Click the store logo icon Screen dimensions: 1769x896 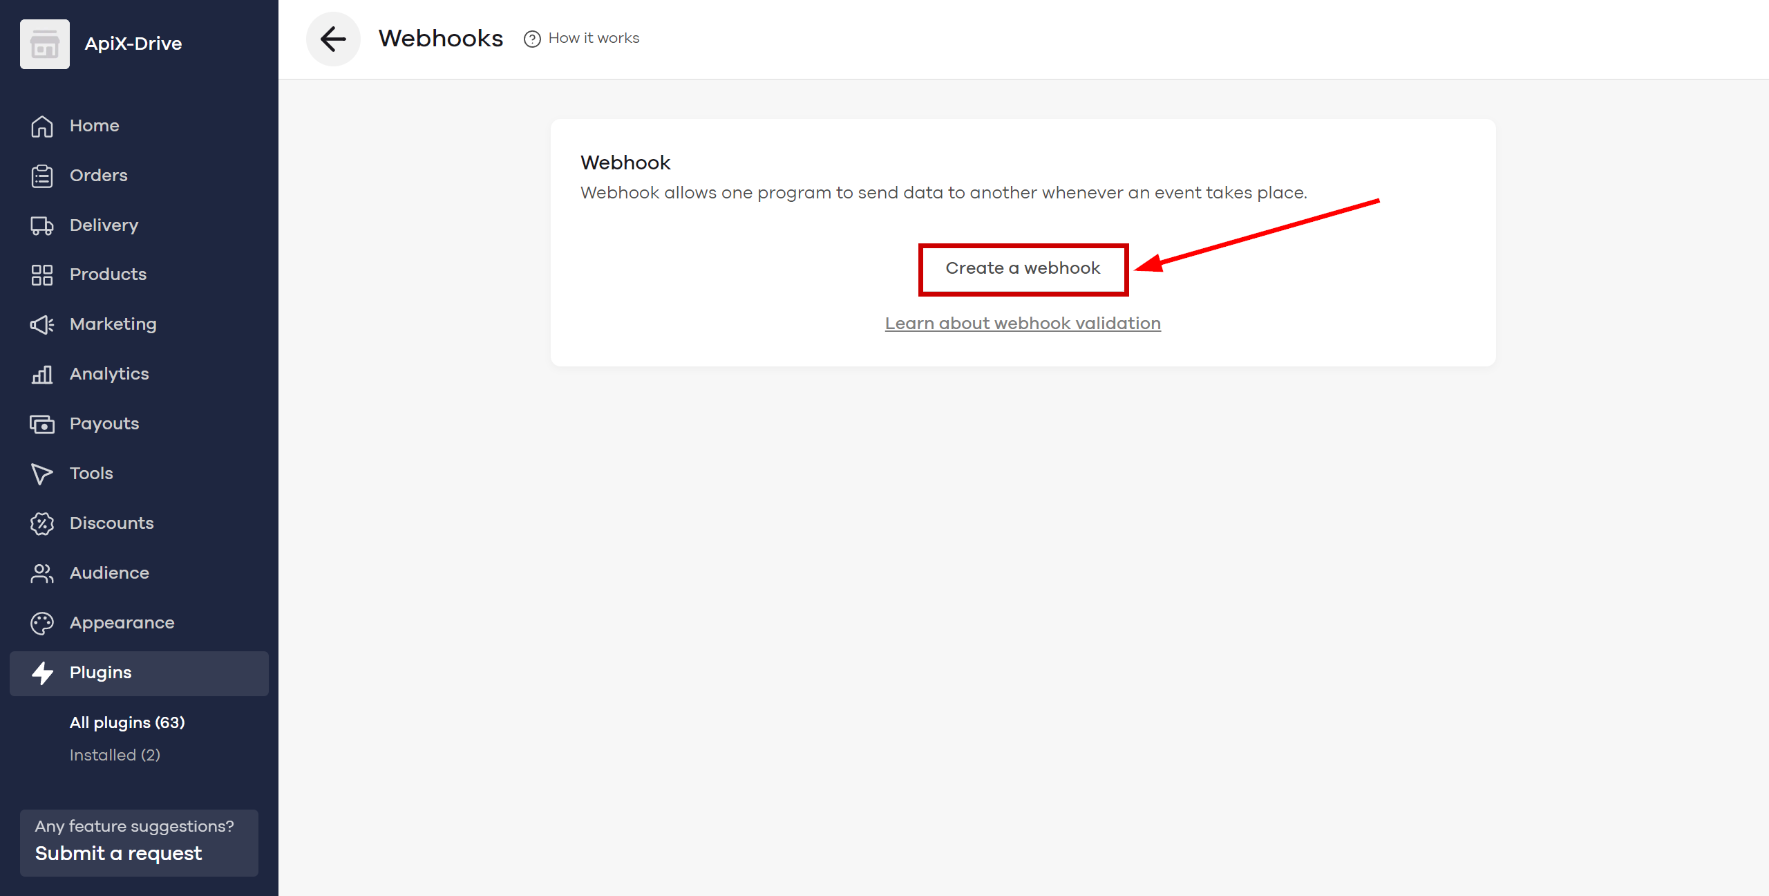[45, 44]
